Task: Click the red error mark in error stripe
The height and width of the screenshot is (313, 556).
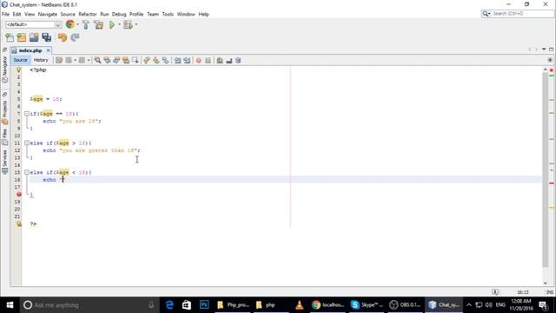Action: pyautogui.click(x=552, y=183)
